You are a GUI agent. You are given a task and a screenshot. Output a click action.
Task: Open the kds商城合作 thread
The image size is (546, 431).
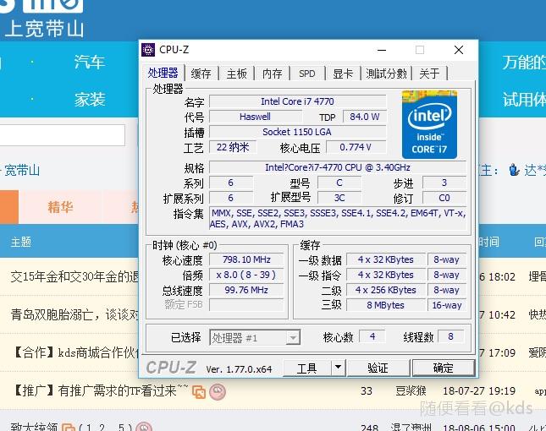pos(74,352)
